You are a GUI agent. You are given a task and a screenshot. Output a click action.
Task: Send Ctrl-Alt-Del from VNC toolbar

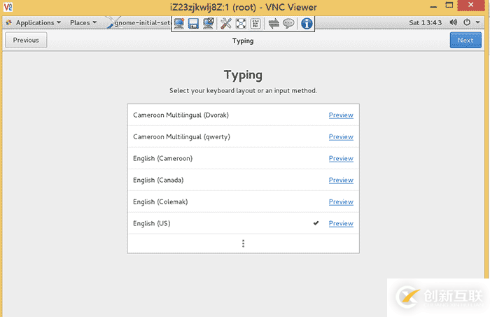pyautogui.click(x=255, y=24)
